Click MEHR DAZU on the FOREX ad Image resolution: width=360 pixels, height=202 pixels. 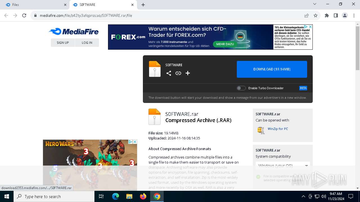(x=225, y=44)
